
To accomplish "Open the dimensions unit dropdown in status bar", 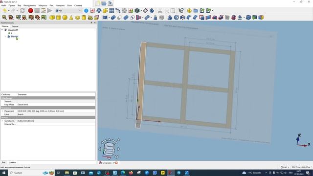I will pyautogui.click(x=302, y=167).
